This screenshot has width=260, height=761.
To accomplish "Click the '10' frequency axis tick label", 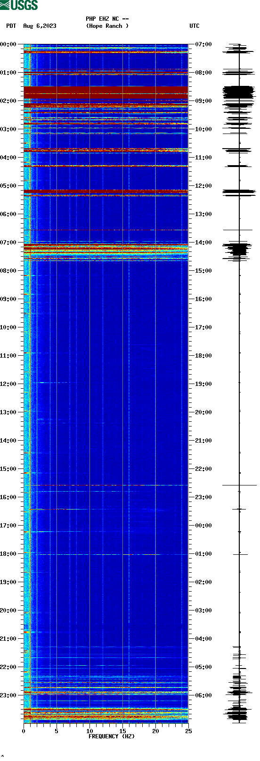I will point(89,731).
